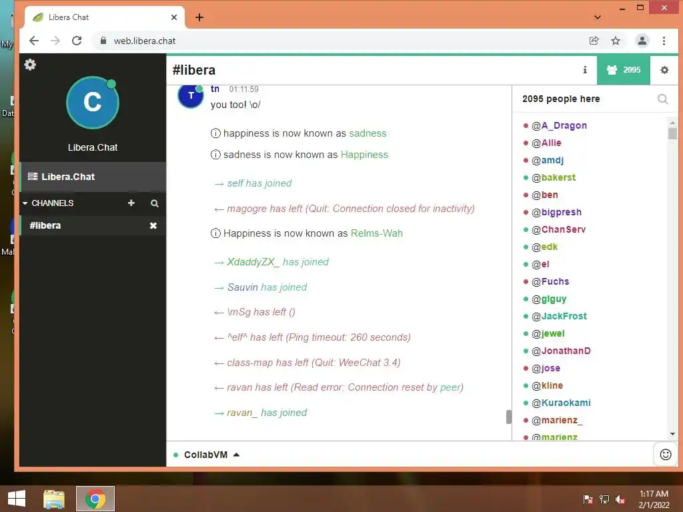Open user @Fuchs in nicklist
This screenshot has height=512, width=683.
point(550,282)
